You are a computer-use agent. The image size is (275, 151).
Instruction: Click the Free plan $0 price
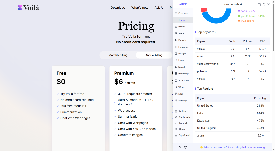[x=61, y=82]
